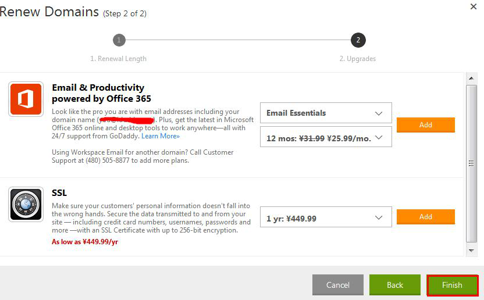Click the scrollbar down arrow
Image resolution: width=484 pixels, height=300 pixels.
click(471, 251)
